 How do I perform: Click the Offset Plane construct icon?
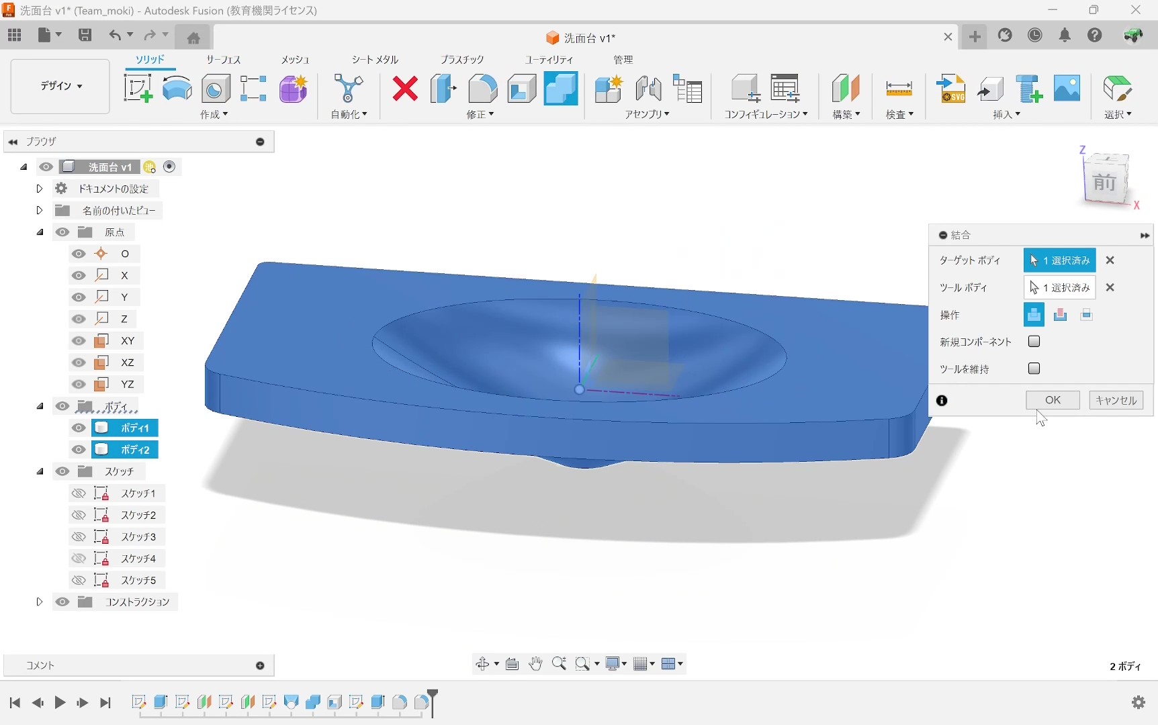tap(846, 89)
